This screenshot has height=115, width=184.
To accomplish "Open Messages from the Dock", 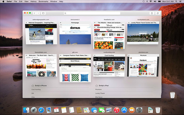I will pyautogui.click(x=94, y=110).
